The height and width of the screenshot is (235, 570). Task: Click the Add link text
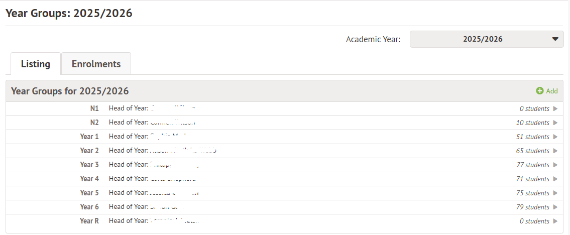tap(552, 91)
